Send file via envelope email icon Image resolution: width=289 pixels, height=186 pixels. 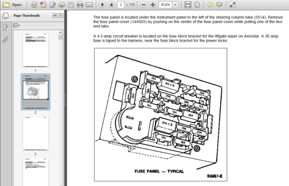pos(90,5)
